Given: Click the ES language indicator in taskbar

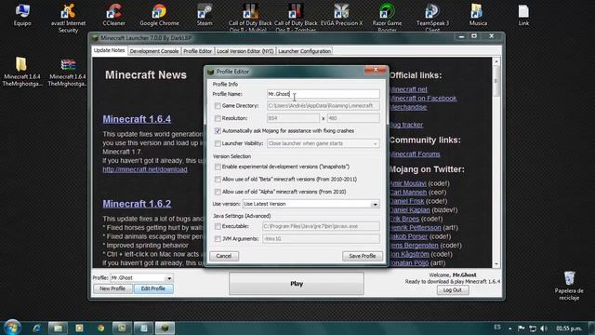Looking at the screenshot, I should 497,327.
